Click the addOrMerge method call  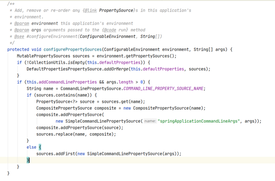click(x=116, y=69)
